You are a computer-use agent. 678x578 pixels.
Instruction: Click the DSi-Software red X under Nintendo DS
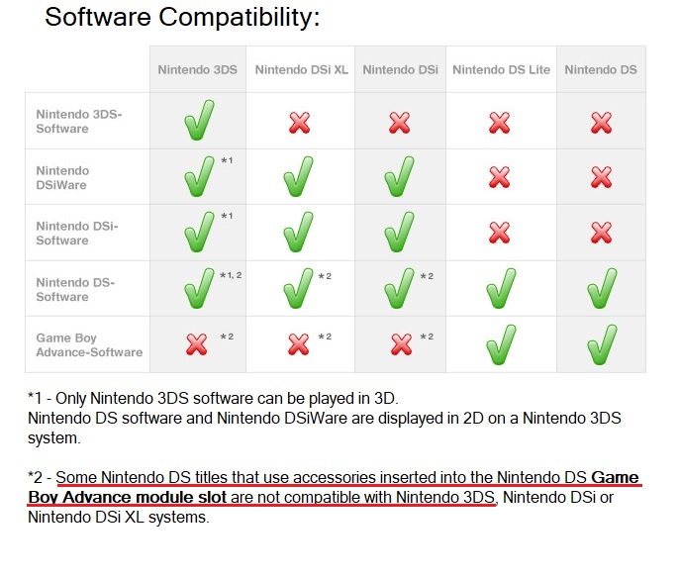click(x=602, y=233)
